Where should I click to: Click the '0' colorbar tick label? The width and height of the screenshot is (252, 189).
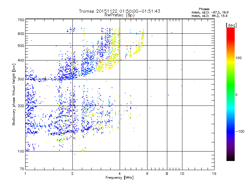click(x=236, y=94)
